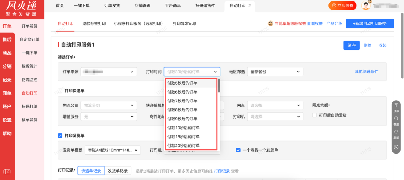Click 其他筛选条件 link
The height and width of the screenshot is (180, 404).
[367, 72]
